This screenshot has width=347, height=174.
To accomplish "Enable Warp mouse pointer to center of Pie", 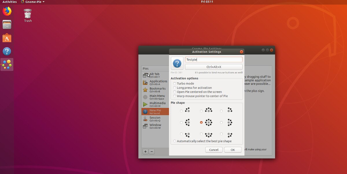I will point(175,96).
